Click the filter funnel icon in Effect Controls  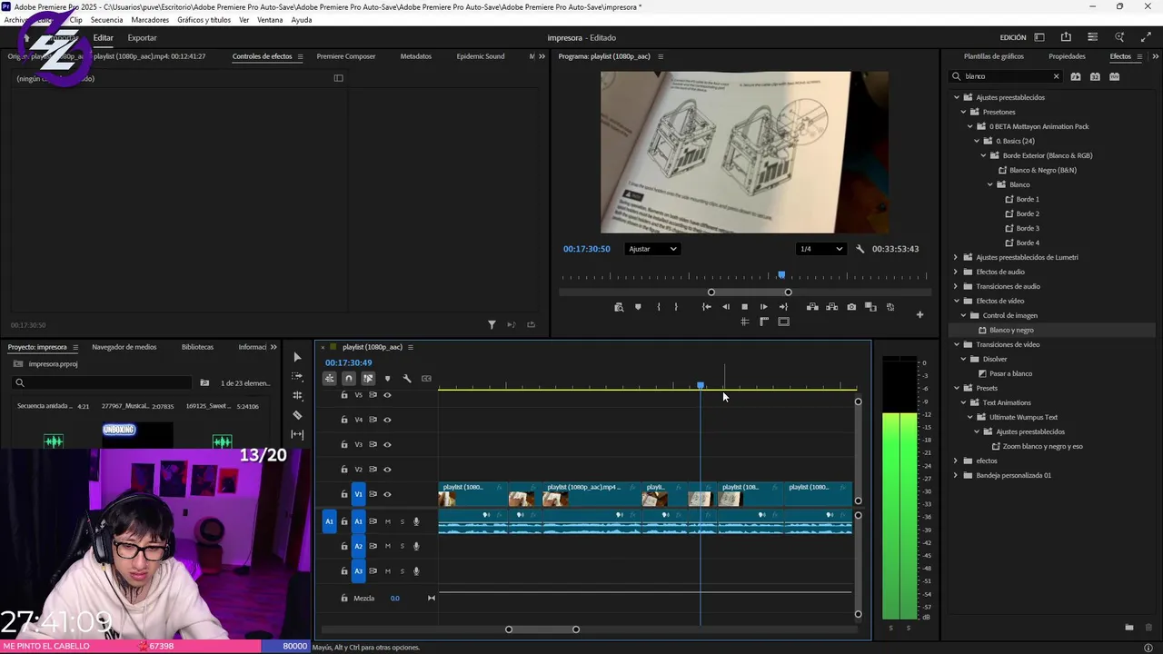[492, 324]
